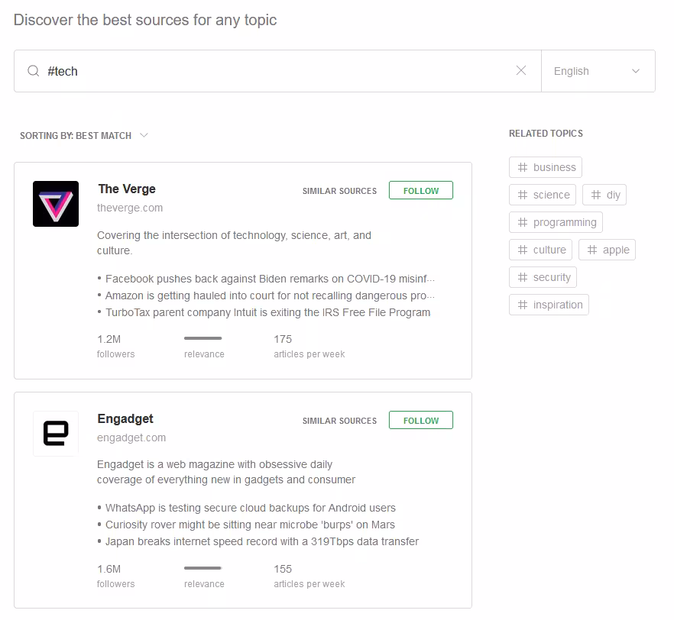Pick the programming related topic
Screen dimensions: 674x620
coord(556,222)
